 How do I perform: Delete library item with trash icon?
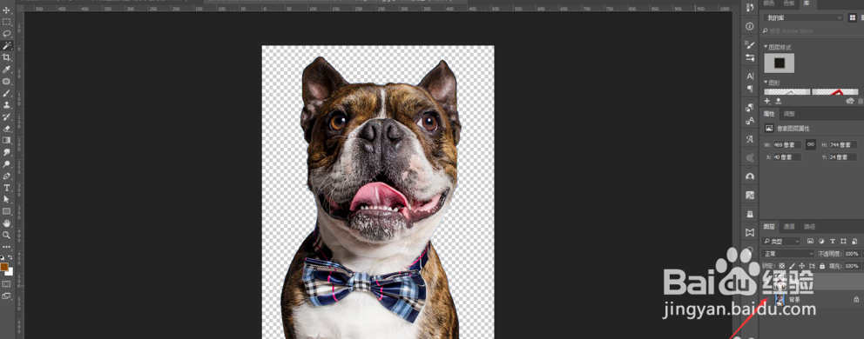(x=861, y=101)
